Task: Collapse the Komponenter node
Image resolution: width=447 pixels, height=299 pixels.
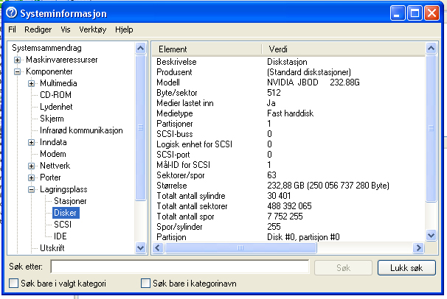Action: click(x=18, y=71)
